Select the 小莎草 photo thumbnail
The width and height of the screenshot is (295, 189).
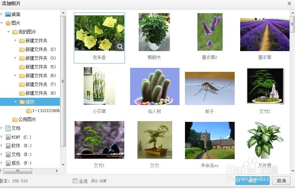click(99, 86)
